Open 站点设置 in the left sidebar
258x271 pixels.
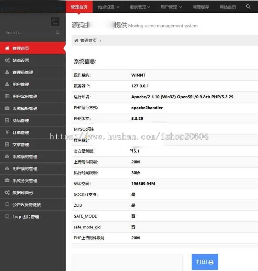(33, 60)
